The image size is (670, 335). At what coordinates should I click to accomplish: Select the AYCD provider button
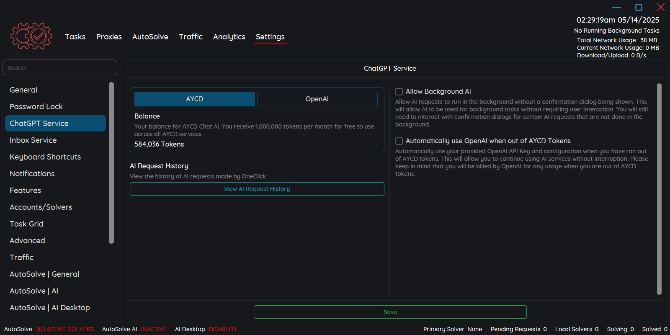point(195,99)
